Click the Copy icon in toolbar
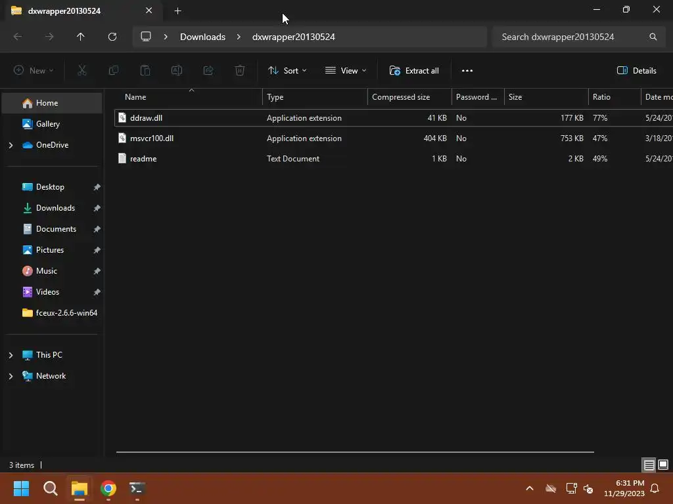The height and width of the screenshot is (504, 673). click(x=113, y=71)
